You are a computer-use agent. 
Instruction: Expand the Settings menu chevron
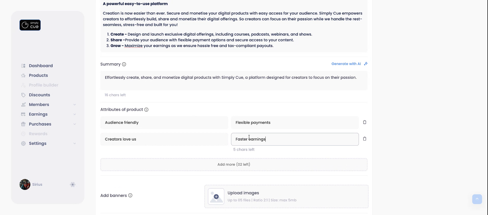click(x=74, y=144)
